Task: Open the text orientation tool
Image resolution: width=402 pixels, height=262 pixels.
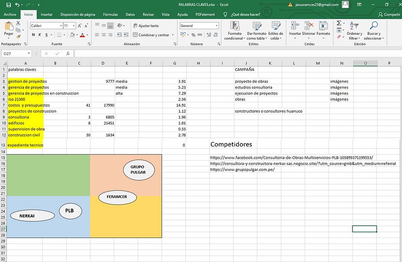Action: 121,25
